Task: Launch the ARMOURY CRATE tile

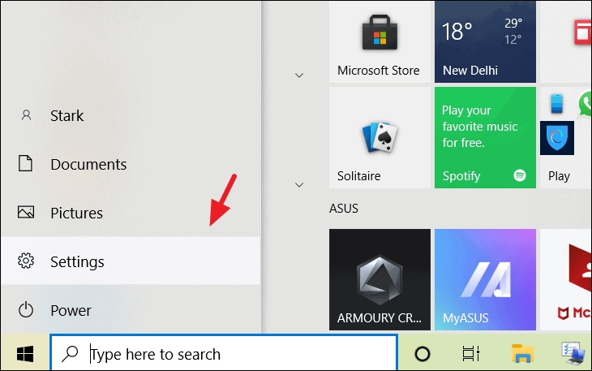Action: [380, 279]
